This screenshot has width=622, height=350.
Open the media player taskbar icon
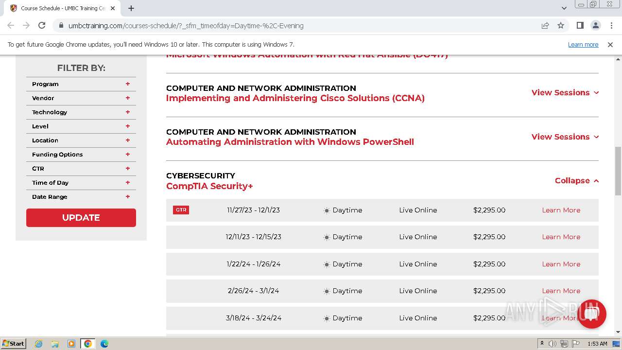click(71, 344)
